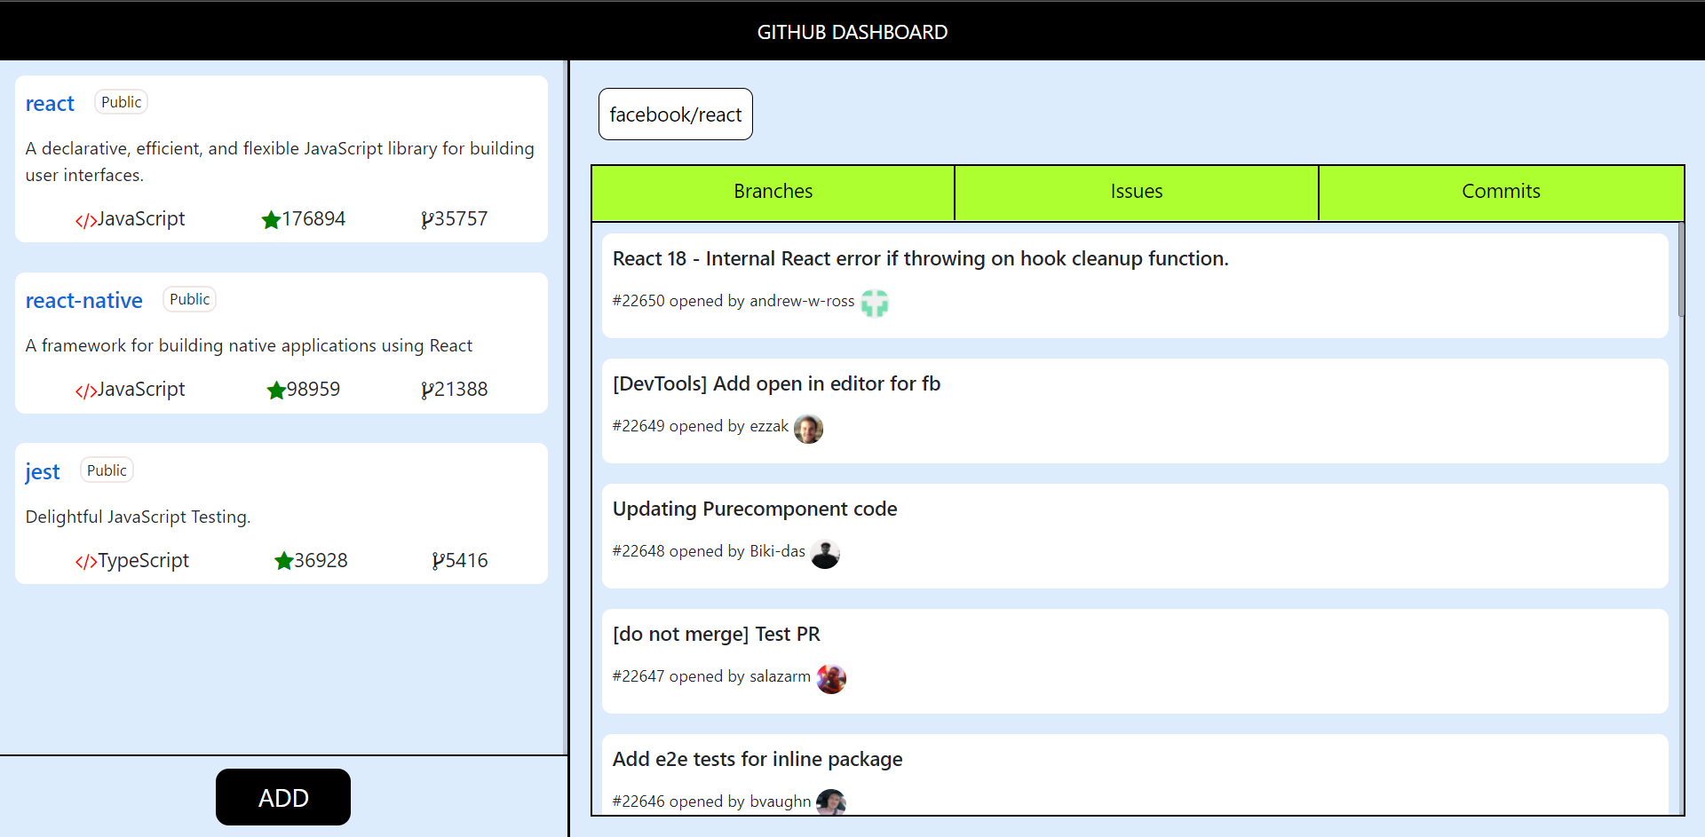This screenshot has height=837, width=1705.
Task: Click 'A framework for building native applications' description
Action: (249, 345)
